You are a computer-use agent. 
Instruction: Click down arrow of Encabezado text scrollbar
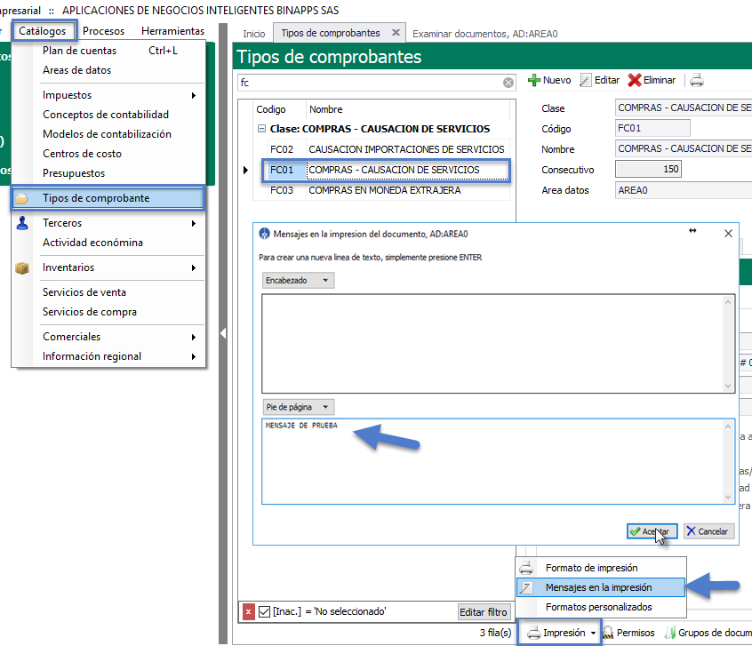coord(728,386)
